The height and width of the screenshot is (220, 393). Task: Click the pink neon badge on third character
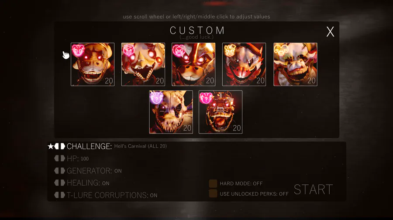pyautogui.click(x=179, y=50)
